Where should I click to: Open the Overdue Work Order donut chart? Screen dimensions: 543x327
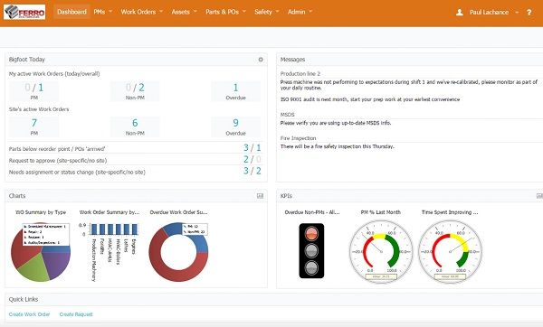pyautogui.click(x=178, y=252)
